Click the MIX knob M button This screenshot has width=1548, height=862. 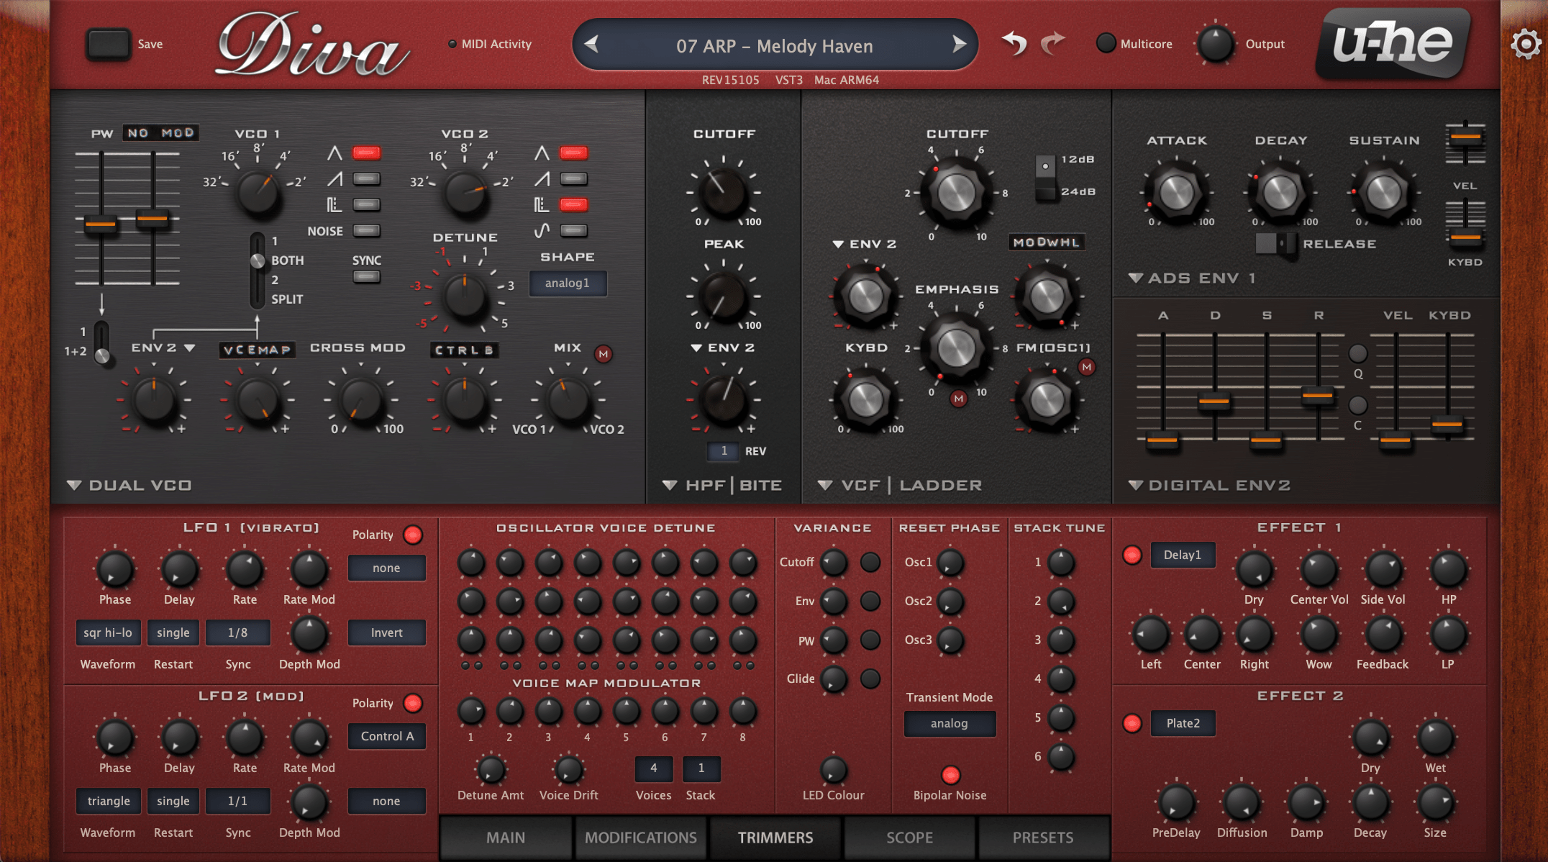tap(604, 354)
